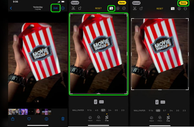Rotate the image in the right screen

point(141,8)
